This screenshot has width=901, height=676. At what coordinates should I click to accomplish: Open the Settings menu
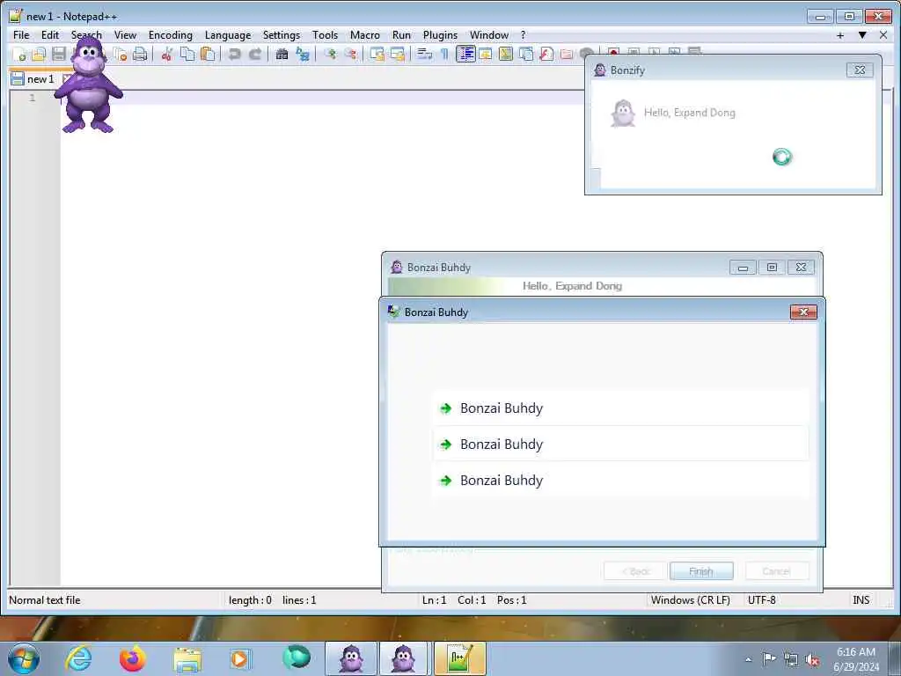point(281,35)
